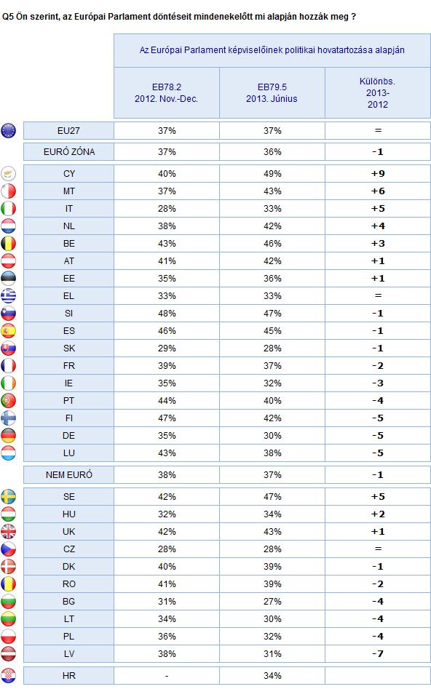Screen dimensions: 431x697
Task: Click the Spain flag beside ES
Action: [x=9, y=331]
